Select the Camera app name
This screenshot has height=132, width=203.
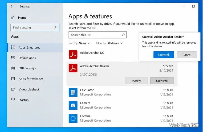85,103
